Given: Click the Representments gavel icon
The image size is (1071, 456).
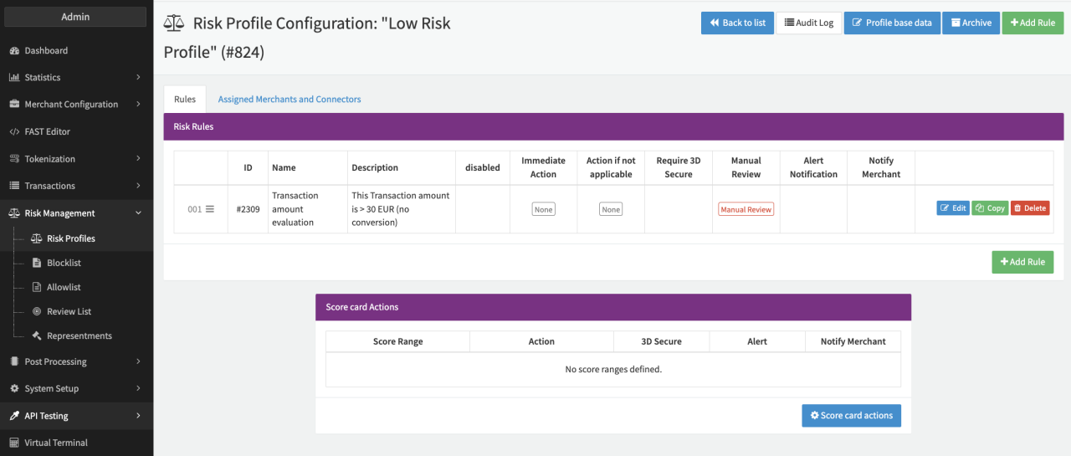Looking at the screenshot, I should point(37,336).
